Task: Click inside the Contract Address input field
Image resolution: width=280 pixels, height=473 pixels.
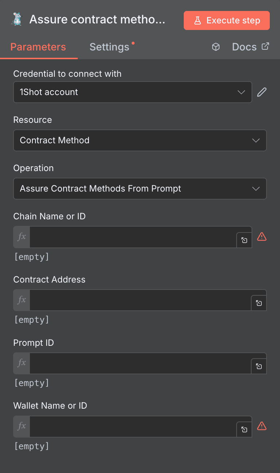Action: coord(139,300)
